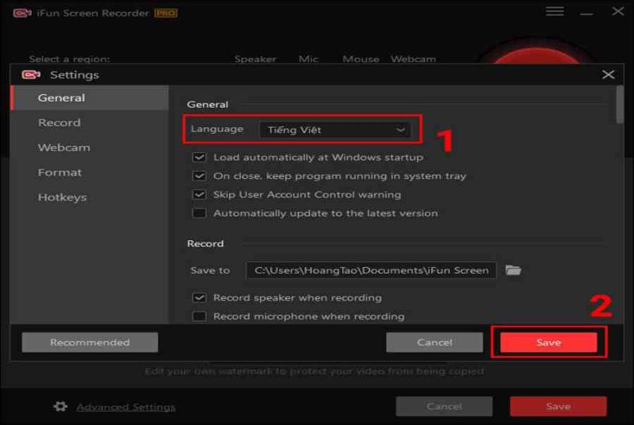Click the dimmed Save button in the main window

(x=558, y=407)
